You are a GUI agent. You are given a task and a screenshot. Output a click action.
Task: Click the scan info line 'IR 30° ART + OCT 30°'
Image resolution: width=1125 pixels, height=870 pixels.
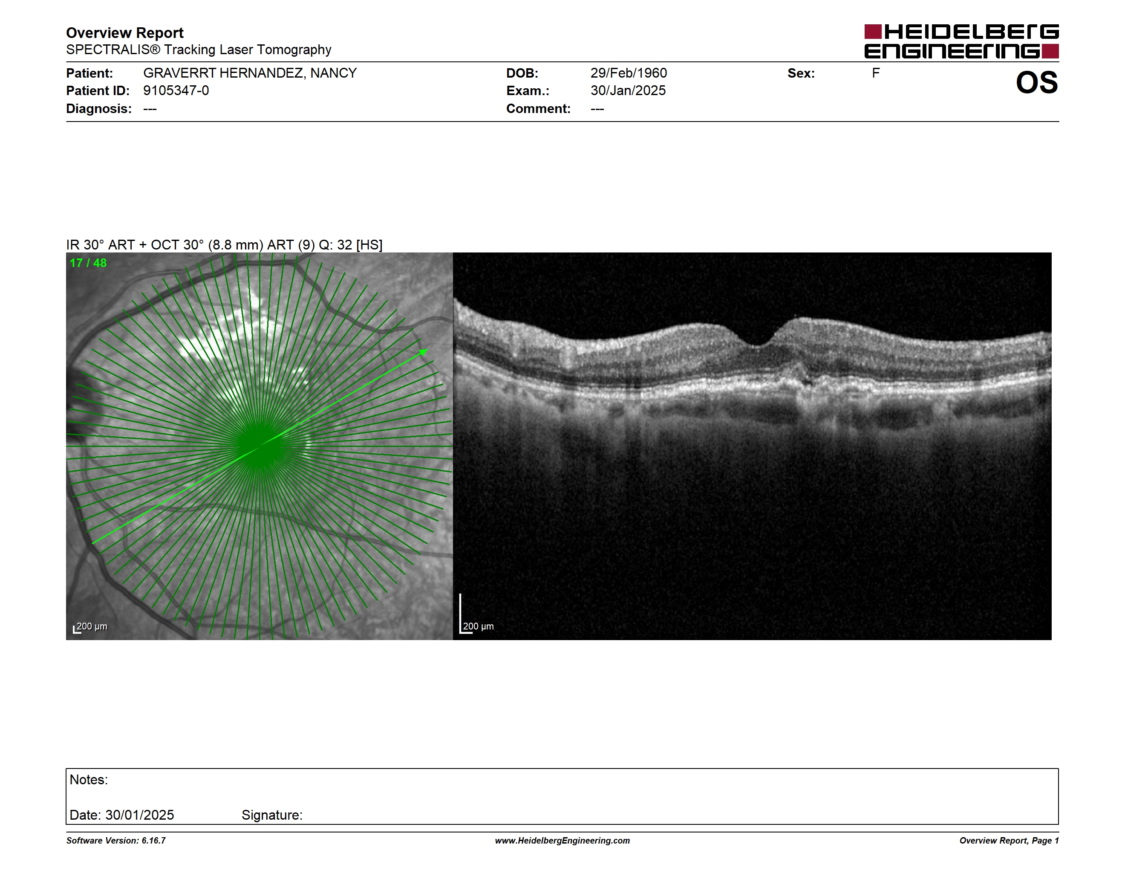click(x=224, y=245)
